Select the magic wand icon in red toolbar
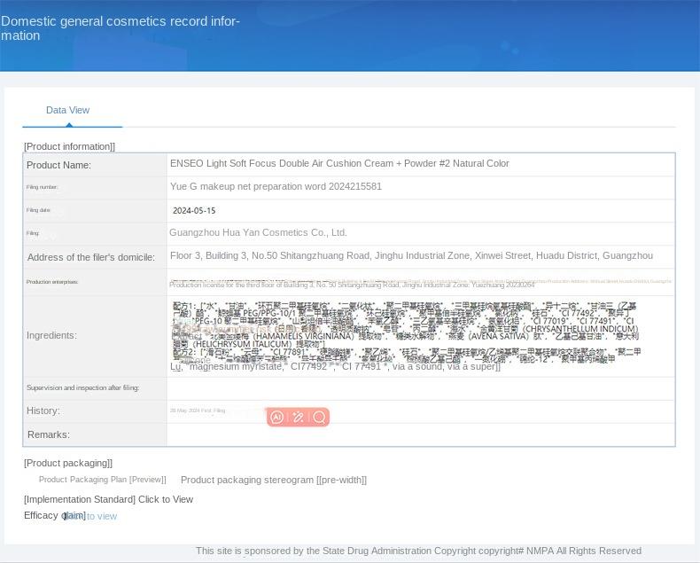The width and height of the screenshot is (700, 563). click(299, 418)
